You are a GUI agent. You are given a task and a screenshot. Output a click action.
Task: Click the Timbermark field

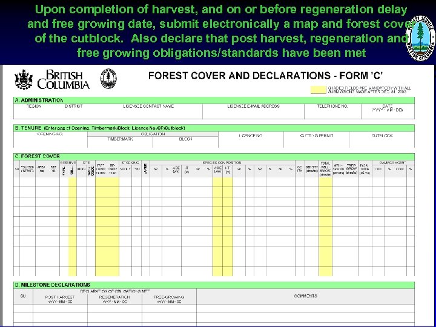tap(120, 142)
